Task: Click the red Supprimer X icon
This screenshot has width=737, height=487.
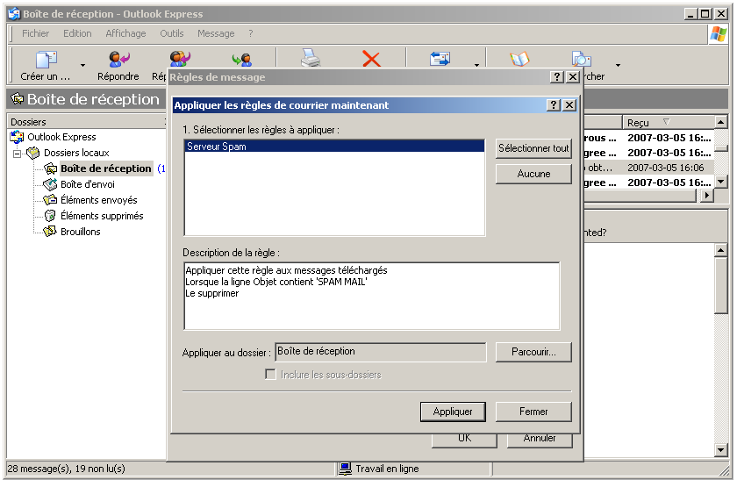Action: click(371, 59)
